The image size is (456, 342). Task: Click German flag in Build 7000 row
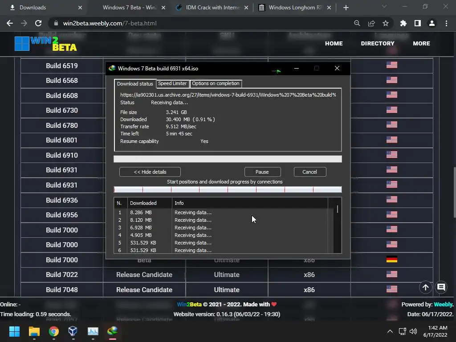point(392,259)
